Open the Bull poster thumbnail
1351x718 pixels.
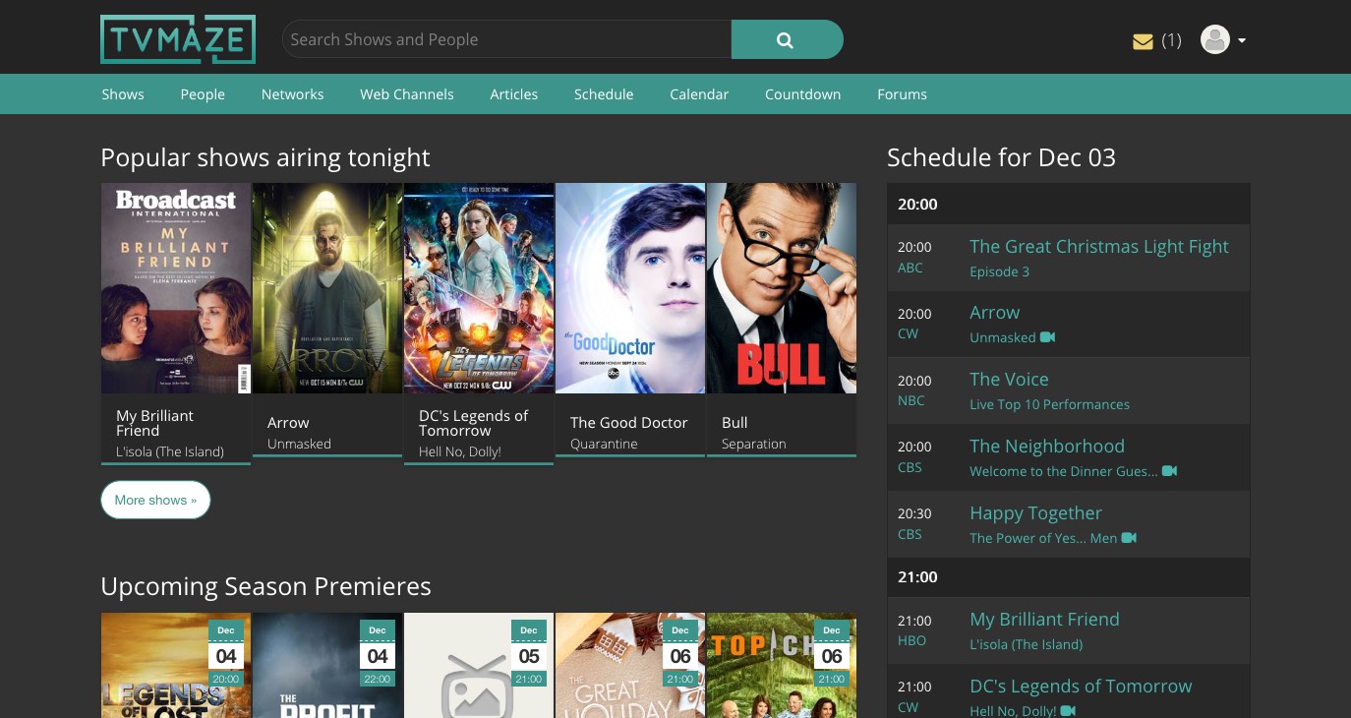(x=782, y=288)
